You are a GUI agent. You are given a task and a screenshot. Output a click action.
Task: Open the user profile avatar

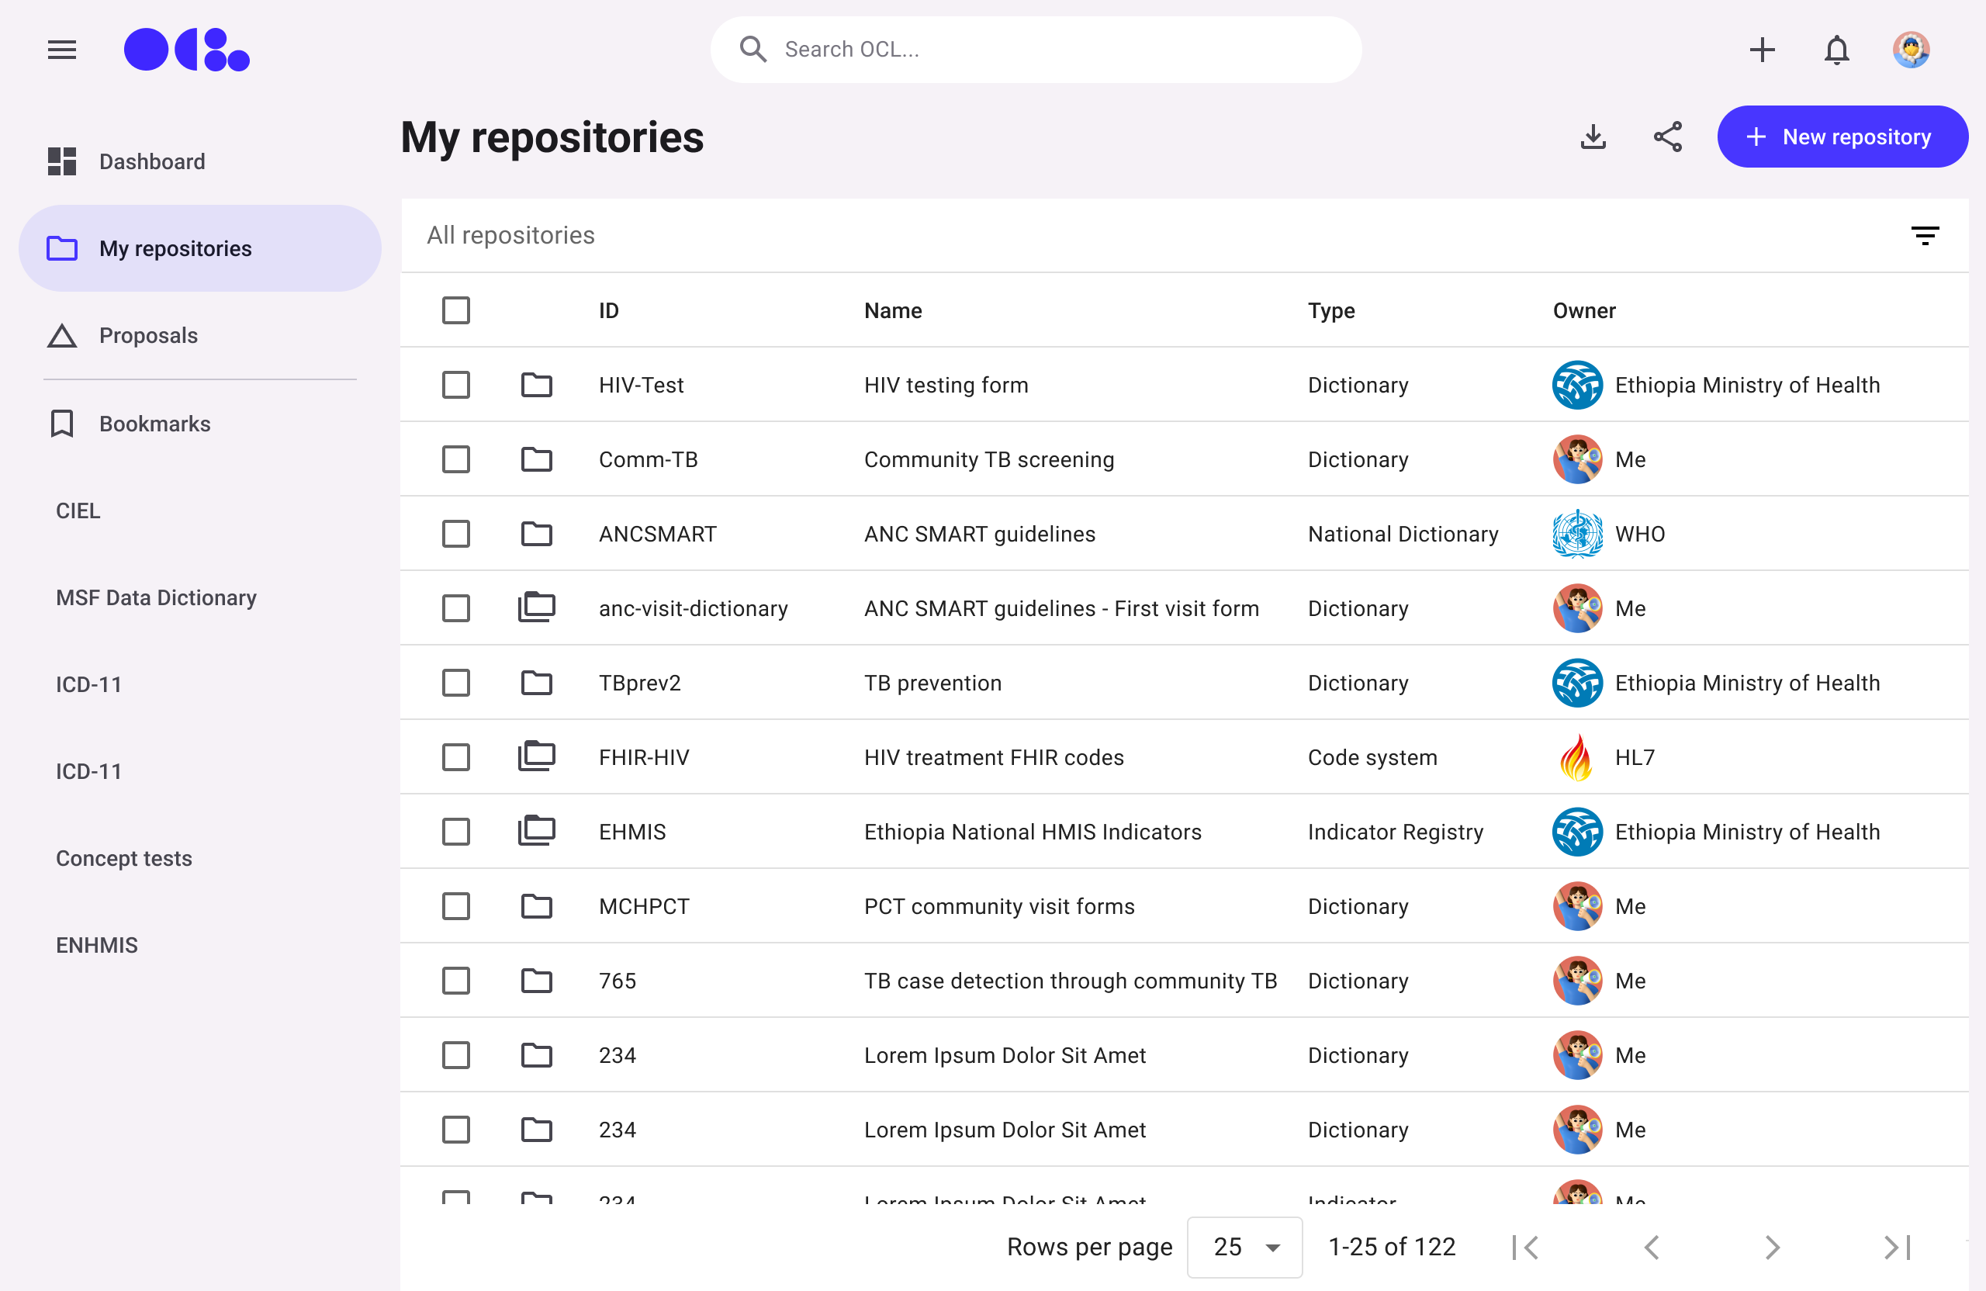coord(1910,50)
